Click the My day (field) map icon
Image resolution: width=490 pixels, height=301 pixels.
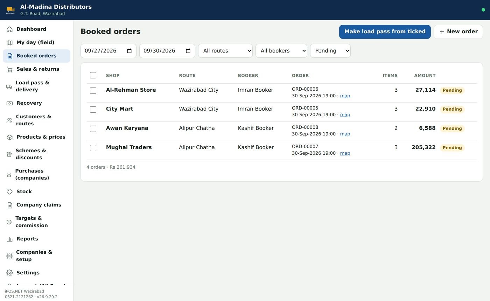coord(9,42)
